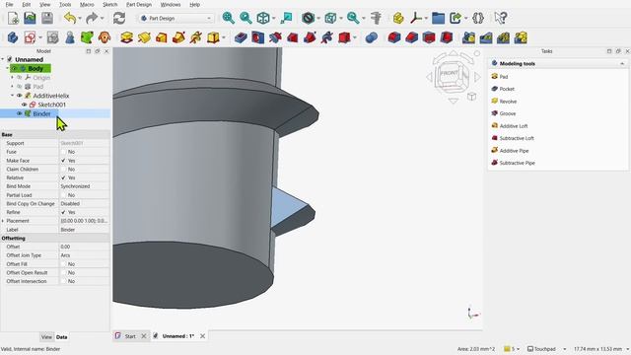
Task: Click the Fillet tool icon
Action: click(x=394, y=37)
